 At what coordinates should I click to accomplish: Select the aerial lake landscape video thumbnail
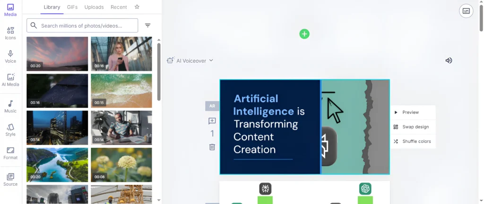click(57, 165)
